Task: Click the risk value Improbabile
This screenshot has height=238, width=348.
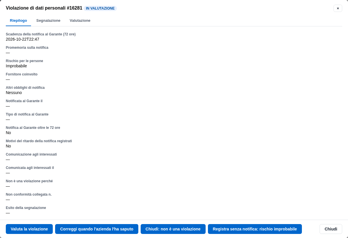Action: tap(16, 66)
